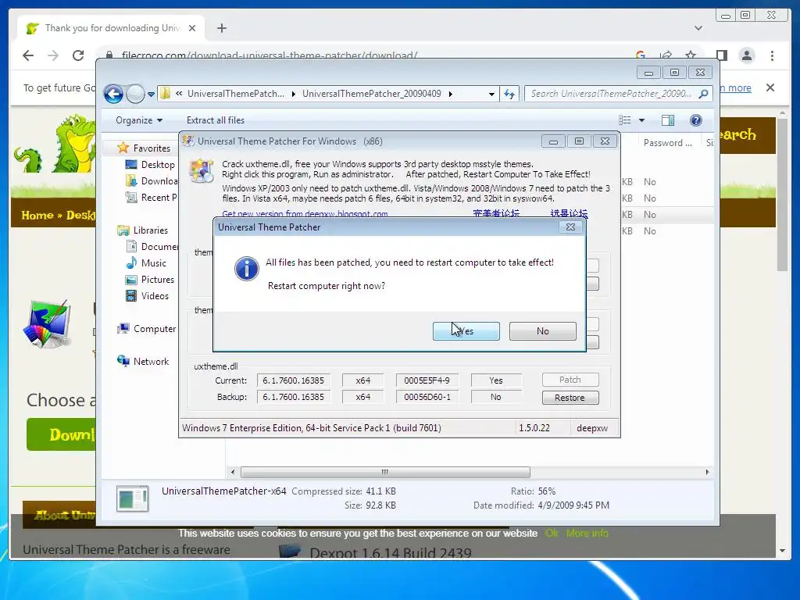Click the filecroco URL address bar
Viewport: 800px width, 600px height.
(270, 55)
